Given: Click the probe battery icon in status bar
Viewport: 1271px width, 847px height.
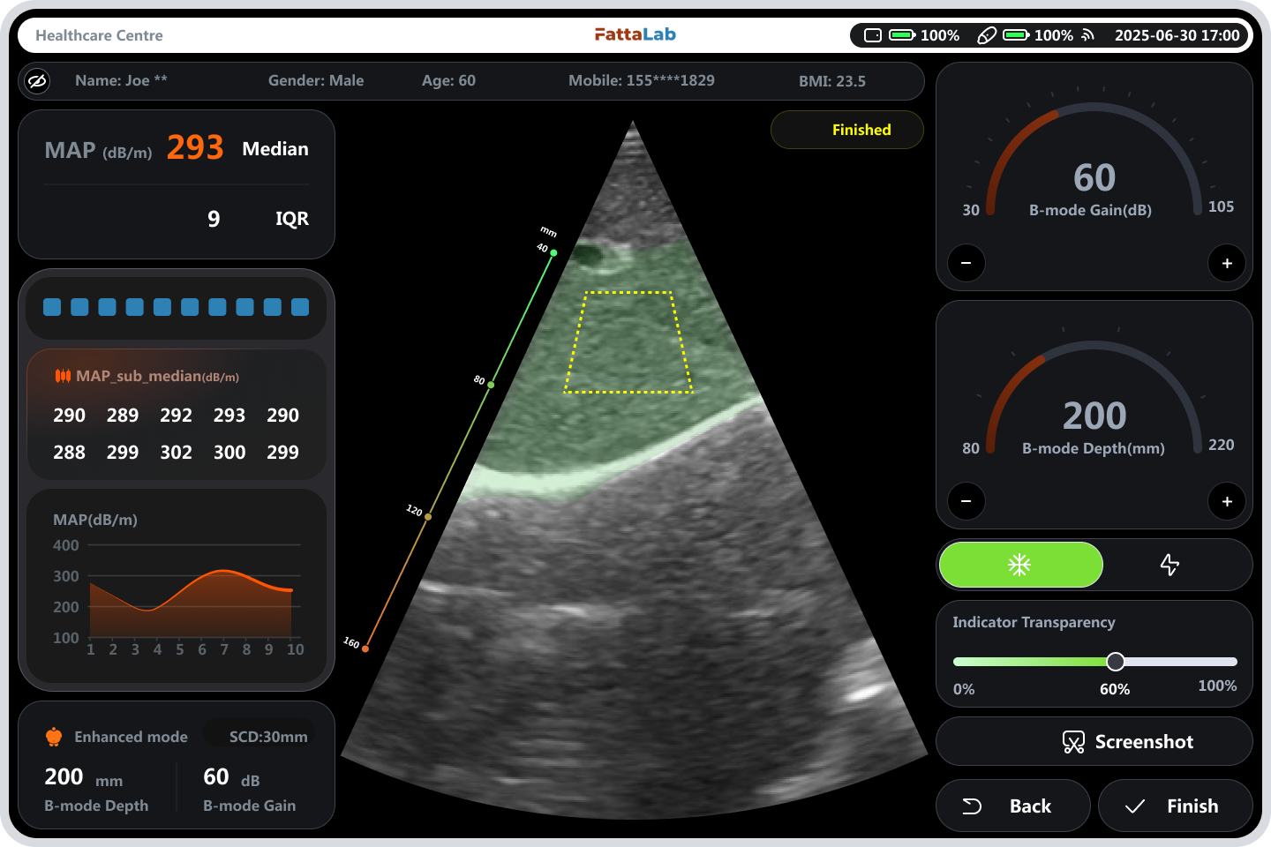Looking at the screenshot, I should point(1016,35).
